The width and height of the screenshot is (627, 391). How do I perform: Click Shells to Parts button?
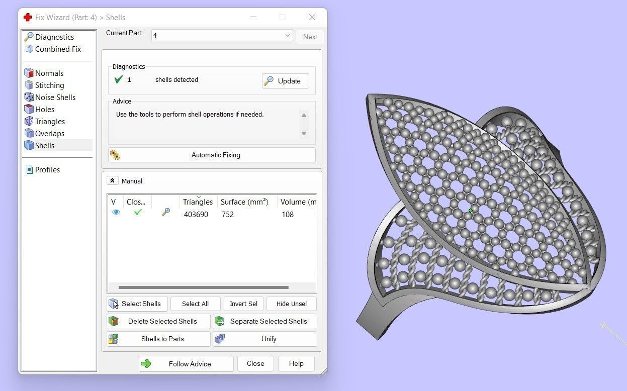click(x=158, y=339)
